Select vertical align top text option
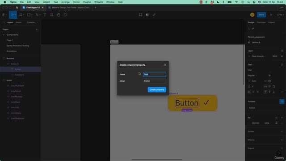This screenshot has width=286, height=161. tap(265, 92)
